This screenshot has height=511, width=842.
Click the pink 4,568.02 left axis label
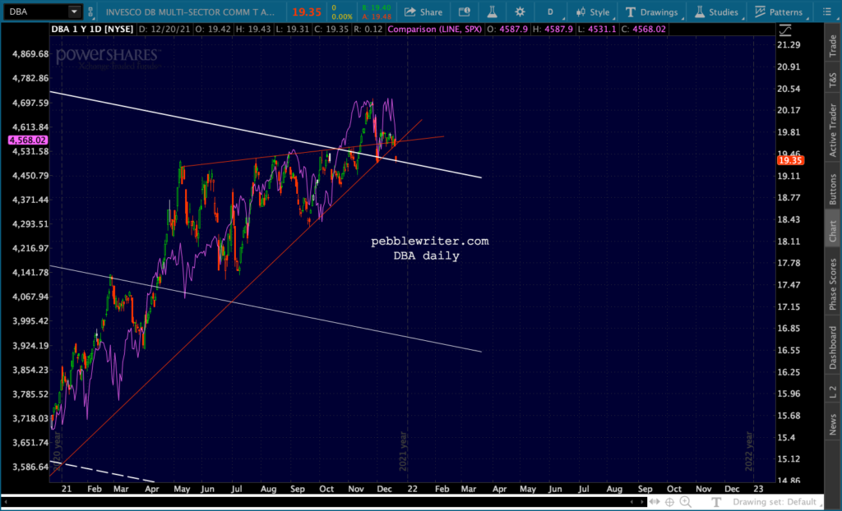coord(29,140)
